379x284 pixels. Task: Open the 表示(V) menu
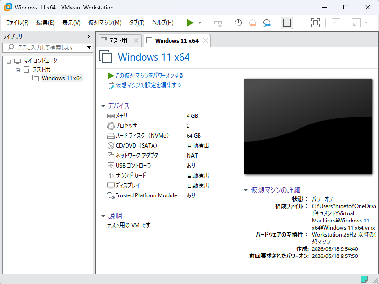point(71,23)
